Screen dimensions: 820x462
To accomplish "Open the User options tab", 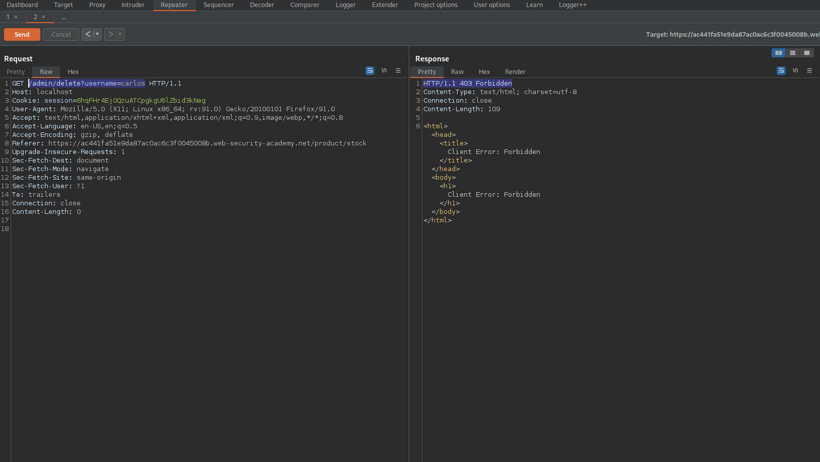I will pos(492,5).
